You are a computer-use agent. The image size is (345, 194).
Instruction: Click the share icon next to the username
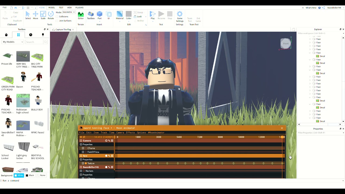pos(323,8)
